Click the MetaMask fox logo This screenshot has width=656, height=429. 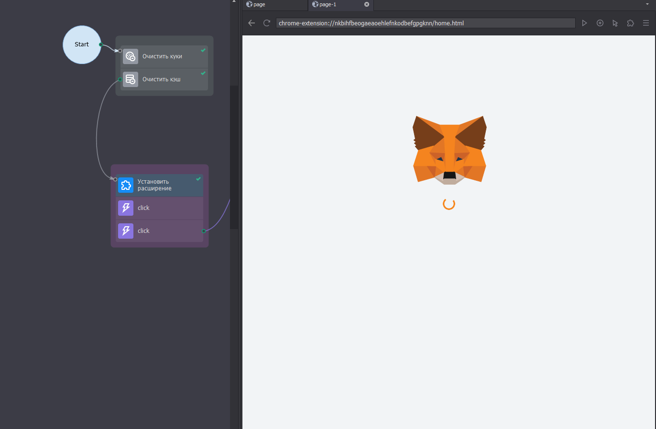[449, 150]
